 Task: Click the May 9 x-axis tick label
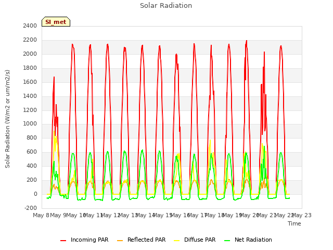tap(58, 215)
